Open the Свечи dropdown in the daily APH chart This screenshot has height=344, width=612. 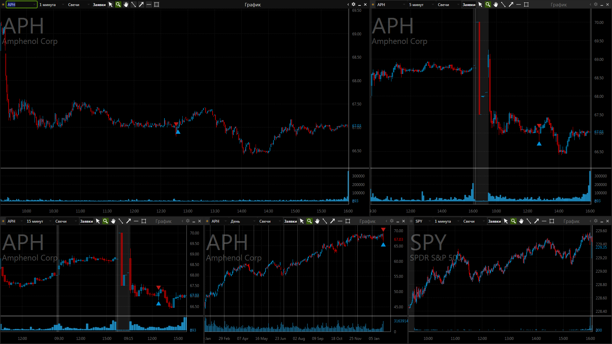coord(270,221)
